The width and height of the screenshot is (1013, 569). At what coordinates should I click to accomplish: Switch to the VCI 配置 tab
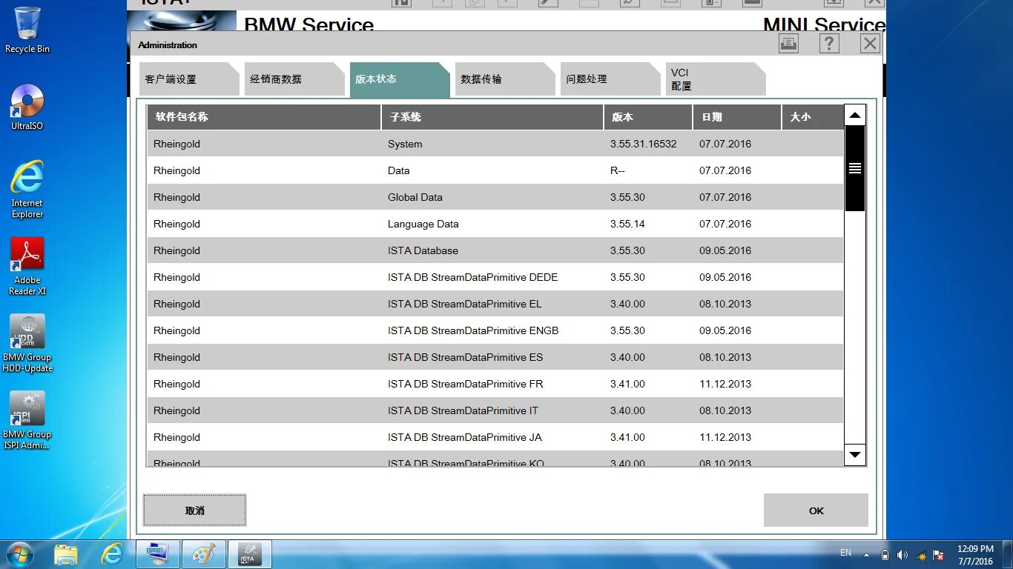click(716, 79)
